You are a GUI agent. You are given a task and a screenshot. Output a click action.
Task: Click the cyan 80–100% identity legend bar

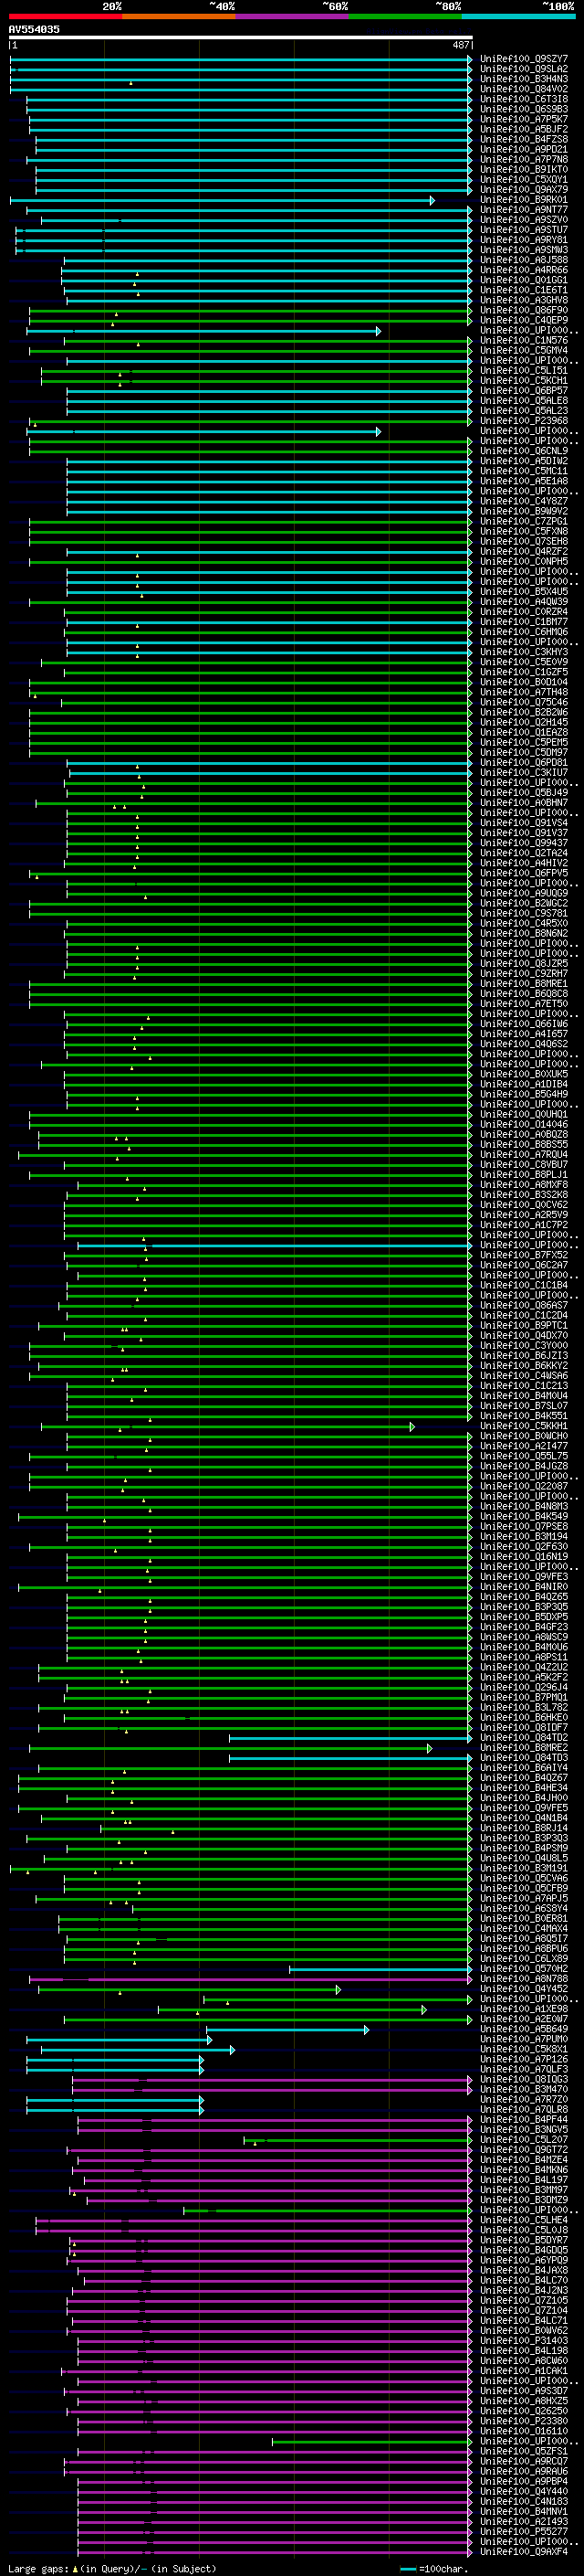(518, 16)
